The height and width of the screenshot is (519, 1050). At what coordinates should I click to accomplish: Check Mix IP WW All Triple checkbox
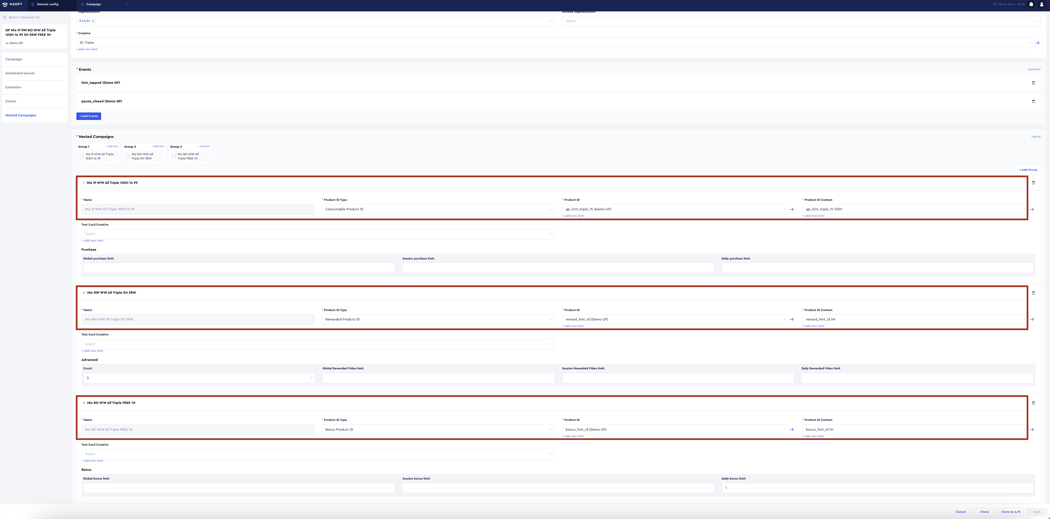82,156
